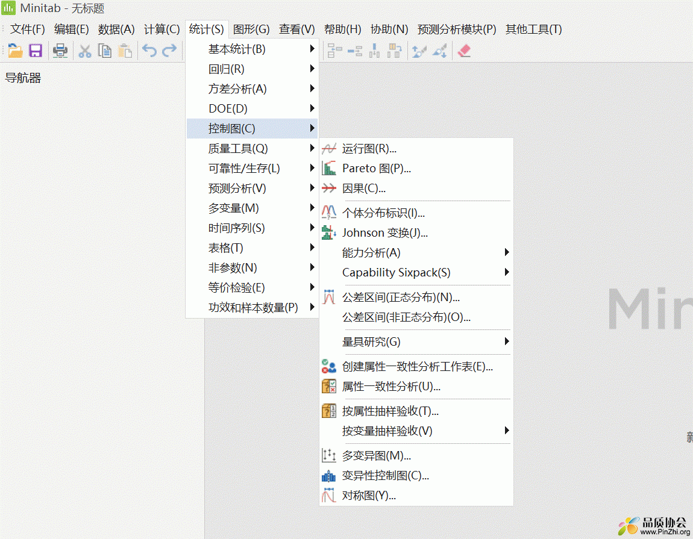This screenshot has width=693, height=539.
Task: Expand the DOE(D) submenu arrow
Action: pos(312,108)
